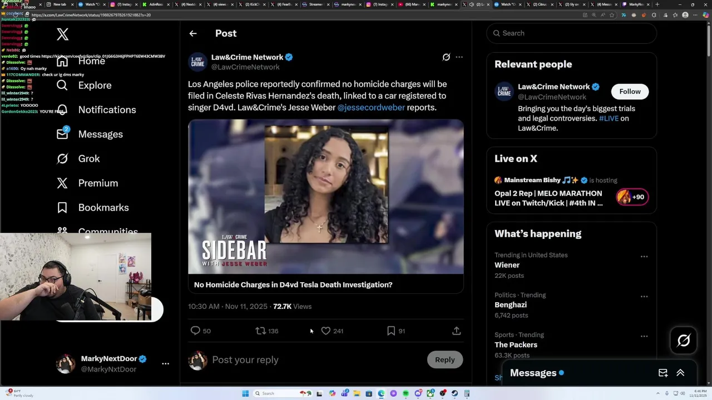Click the search magnifier icon

point(496,33)
